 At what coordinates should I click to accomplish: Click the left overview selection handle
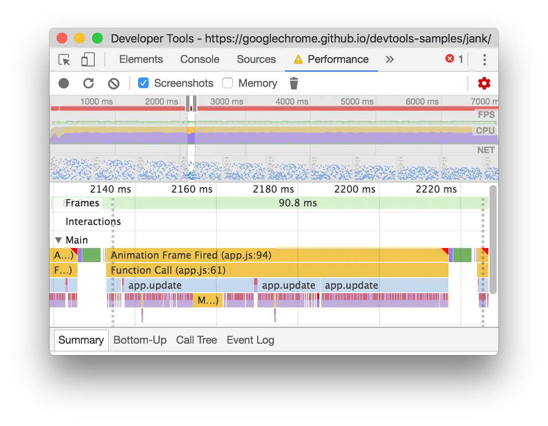pyautogui.click(x=188, y=103)
